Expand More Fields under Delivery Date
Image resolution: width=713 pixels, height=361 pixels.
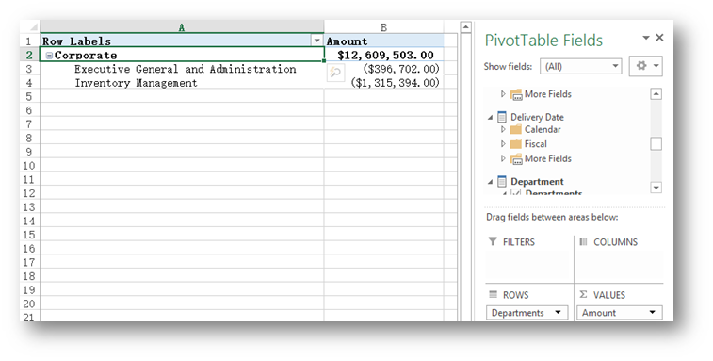(x=503, y=158)
